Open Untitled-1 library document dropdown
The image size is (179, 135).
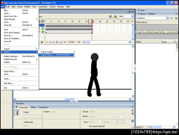167,18
